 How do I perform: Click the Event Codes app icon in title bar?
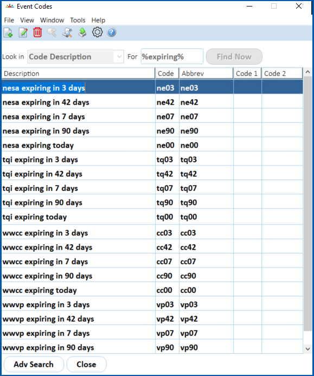[10, 6]
